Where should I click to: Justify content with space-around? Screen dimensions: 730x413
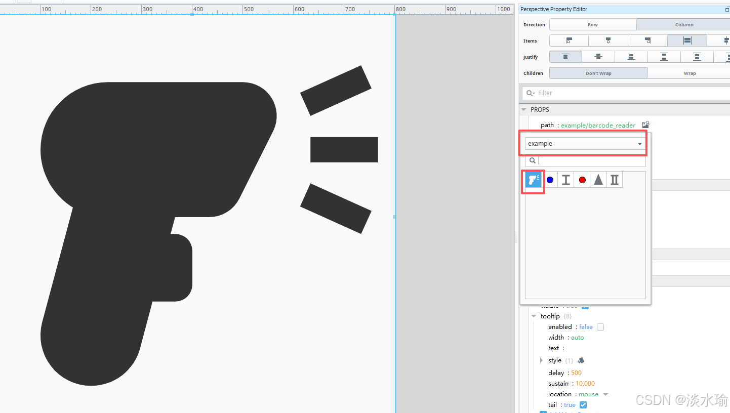coord(697,57)
